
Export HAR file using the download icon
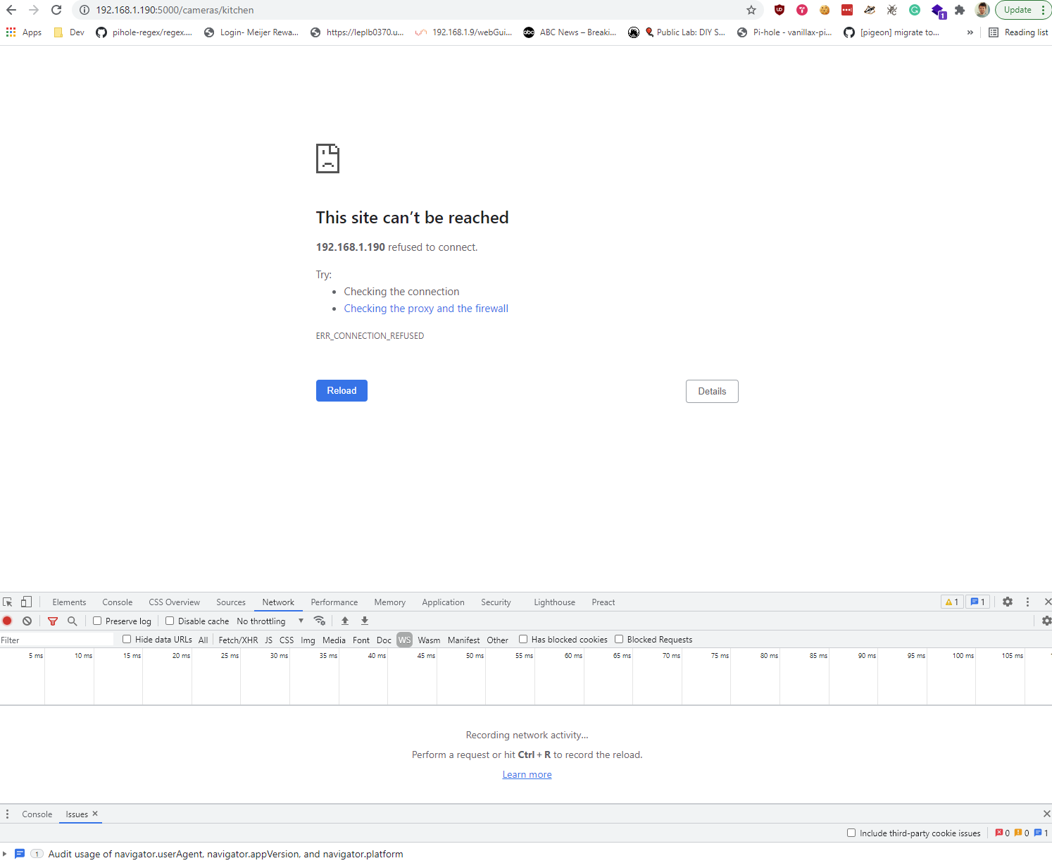tap(364, 621)
